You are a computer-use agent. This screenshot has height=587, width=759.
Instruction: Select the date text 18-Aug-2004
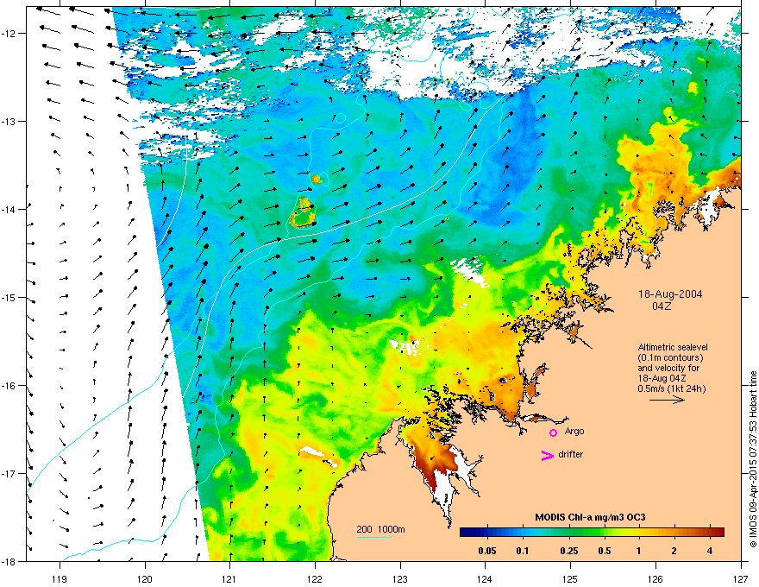[x=670, y=294]
